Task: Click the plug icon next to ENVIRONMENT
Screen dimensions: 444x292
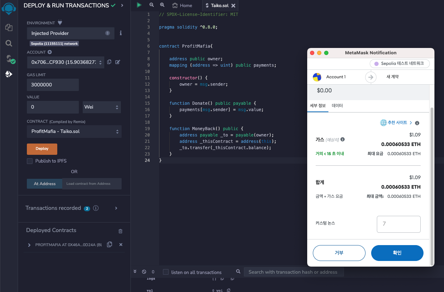Action: pyautogui.click(x=60, y=23)
